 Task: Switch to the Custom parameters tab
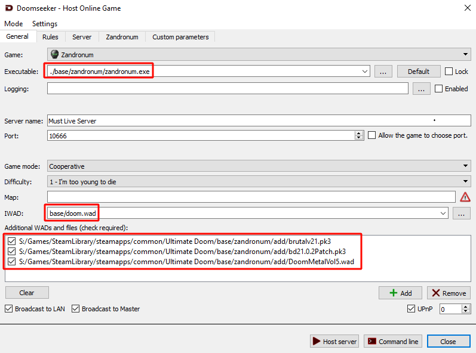pos(180,37)
